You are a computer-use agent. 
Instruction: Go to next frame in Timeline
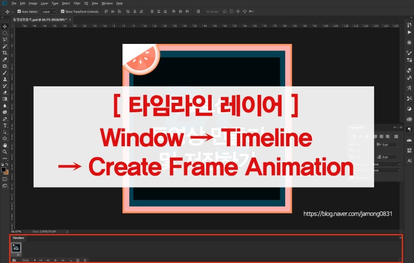point(63,260)
